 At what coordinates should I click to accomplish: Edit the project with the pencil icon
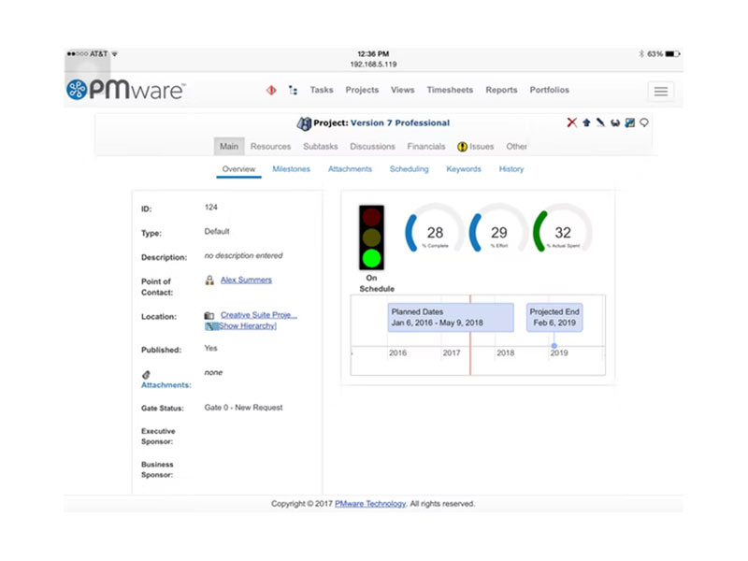[x=601, y=122]
